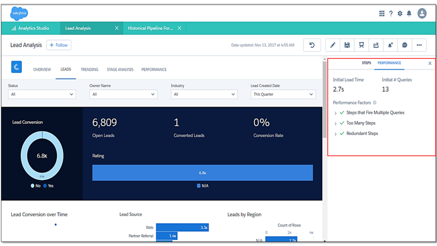Image resolution: width=437 pixels, height=246 pixels.
Task: Open the user profile avatar
Action: [422, 13]
